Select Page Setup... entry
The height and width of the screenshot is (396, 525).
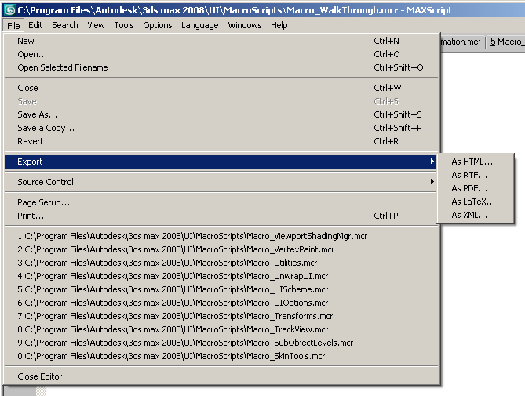[221, 202]
